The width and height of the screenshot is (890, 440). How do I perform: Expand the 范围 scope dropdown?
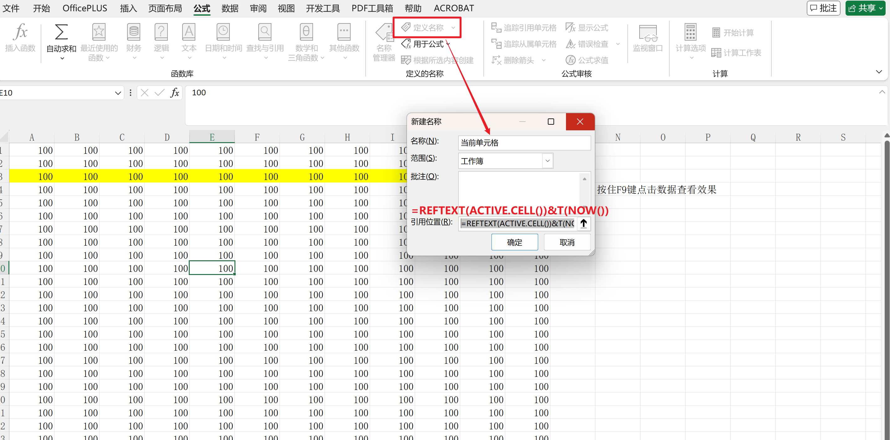pyautogui.click(x=547, y=161)
